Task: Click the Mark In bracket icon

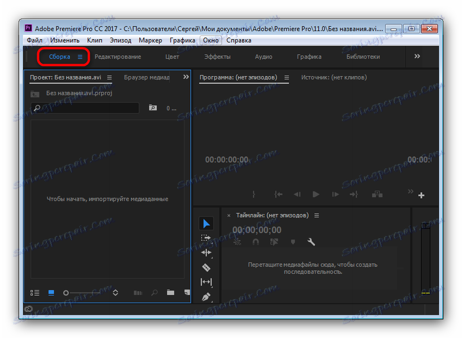Action: [253, 194]
